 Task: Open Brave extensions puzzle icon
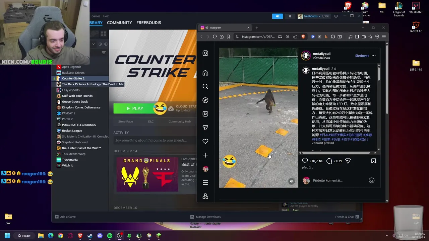click(x=333, y=37)
